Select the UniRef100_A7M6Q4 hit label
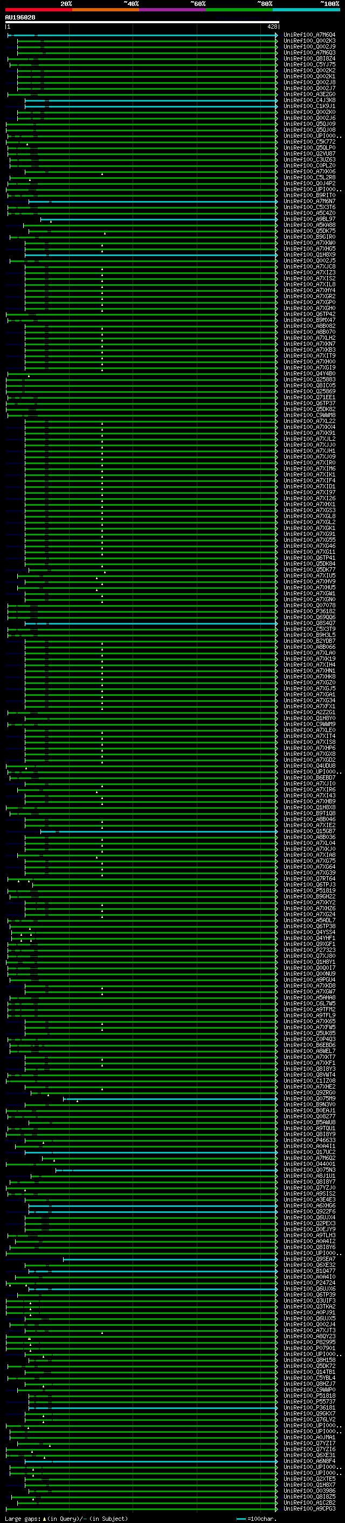 tap(309, 35)
